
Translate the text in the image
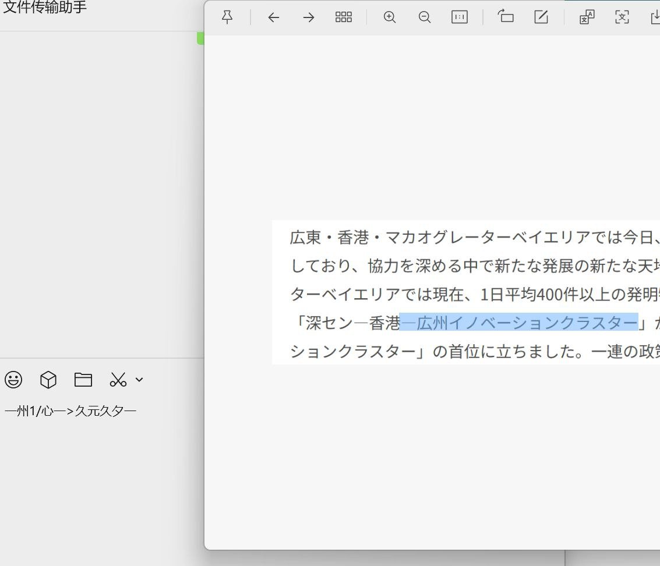tap(587, 17)
